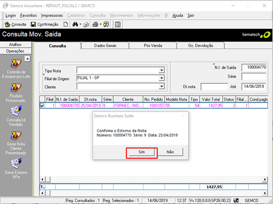Screen dimensions: 273x204
Task: Uncheck the row checkbox for note 100004770
Action: pyautogui.click(x=42, y=105)
